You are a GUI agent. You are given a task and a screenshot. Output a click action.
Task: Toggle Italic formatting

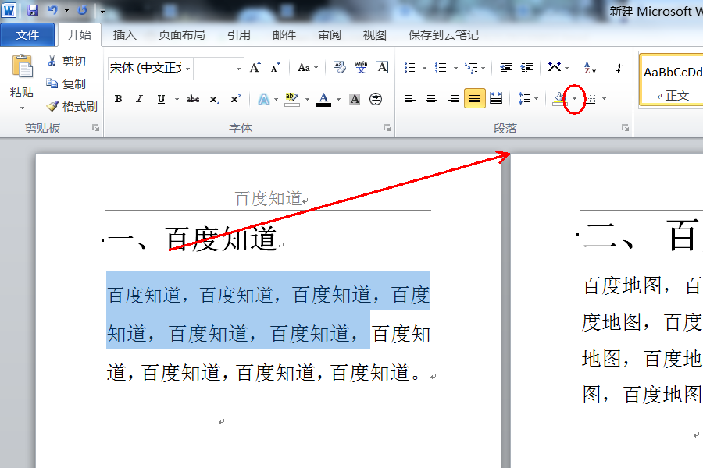click(140, 99)
